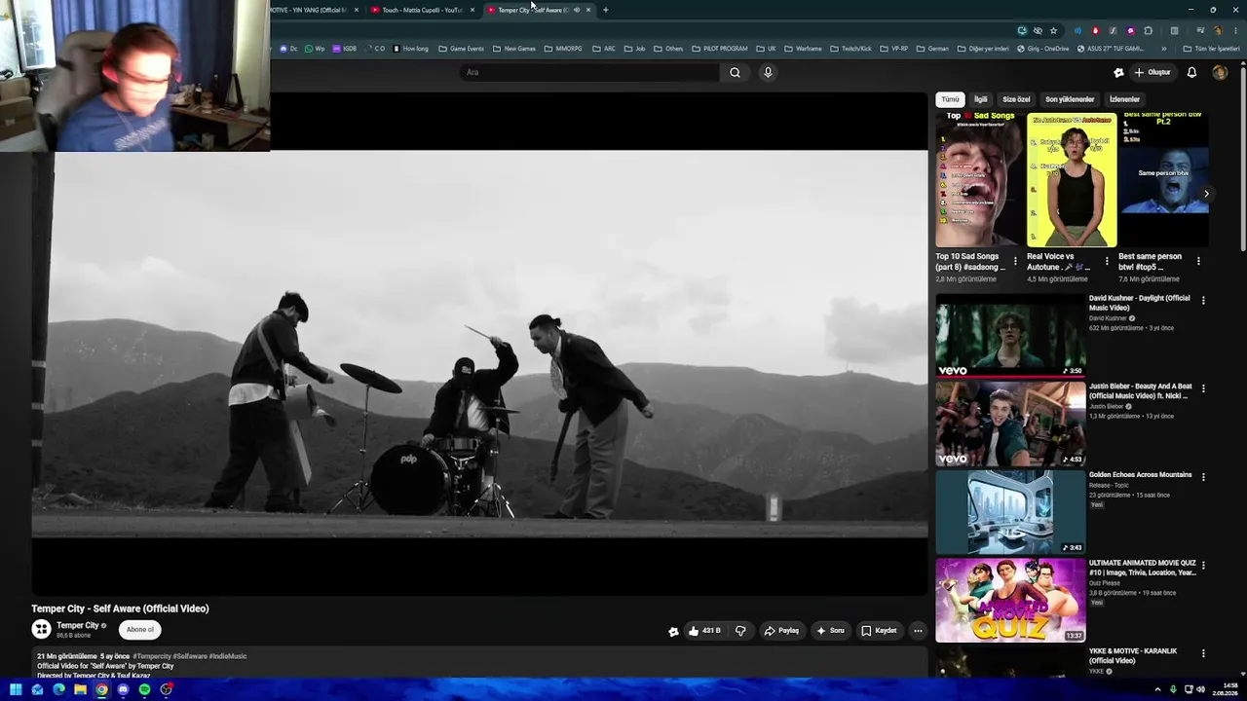
Task: Open options for Top 10 Sad Songs short
Action: pyautogui.click(x=1015, y=261)
